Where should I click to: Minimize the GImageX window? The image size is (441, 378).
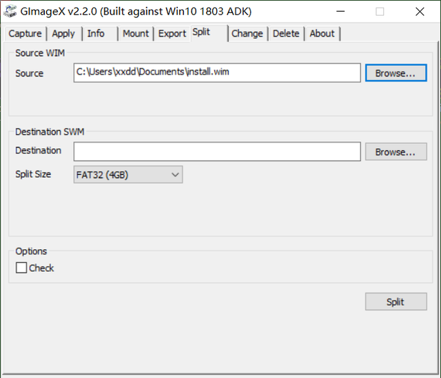point(340,12)
